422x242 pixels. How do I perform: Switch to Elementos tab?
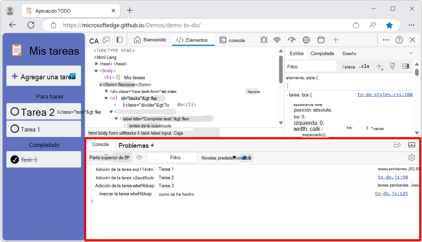pyautogui.click(x=193, y=40)
